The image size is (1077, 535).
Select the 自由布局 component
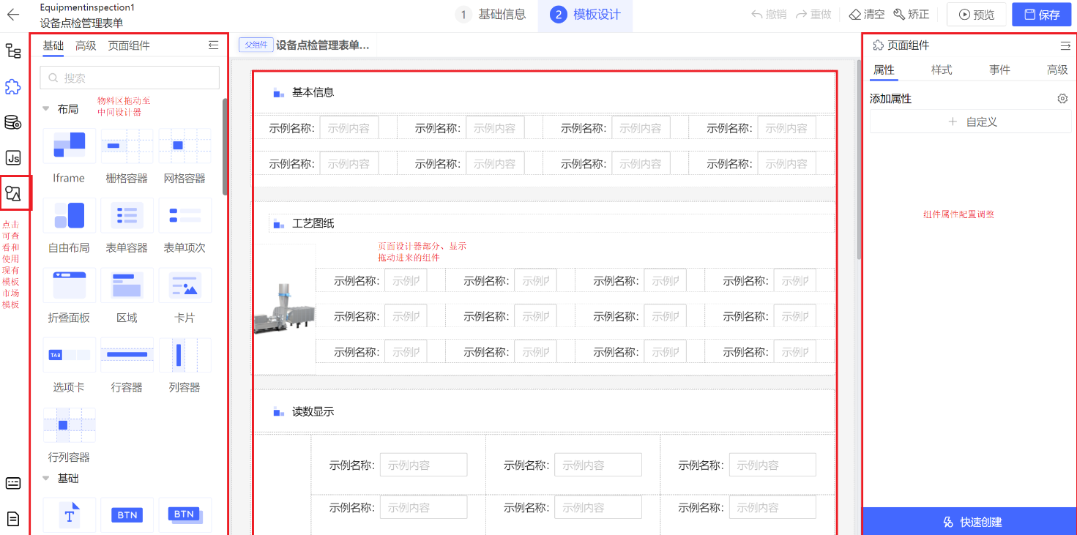[69, 226]
